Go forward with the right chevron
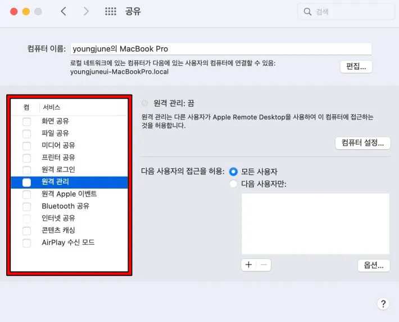Screen dimensions: 399x322 click(86, 11)
